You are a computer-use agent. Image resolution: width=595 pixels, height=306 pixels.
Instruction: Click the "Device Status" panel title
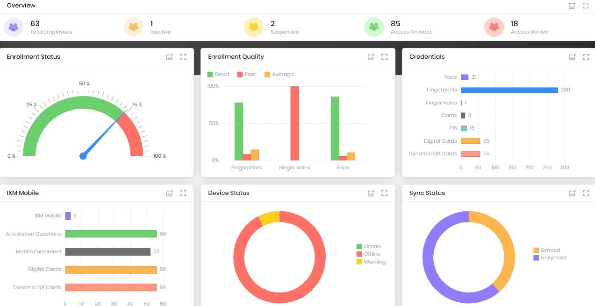pos(229,193)
